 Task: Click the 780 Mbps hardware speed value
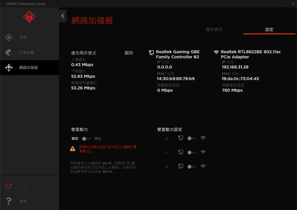(x=232, y=91)
